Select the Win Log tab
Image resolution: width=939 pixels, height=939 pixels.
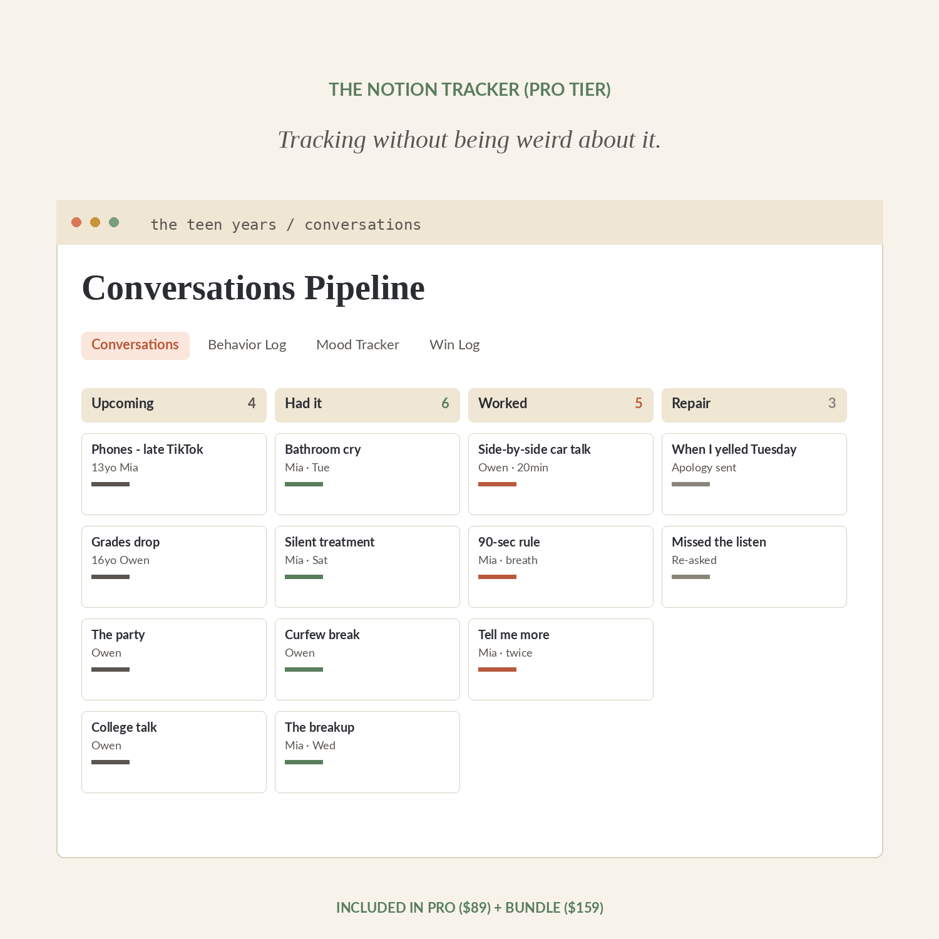(x=454, y=345)
